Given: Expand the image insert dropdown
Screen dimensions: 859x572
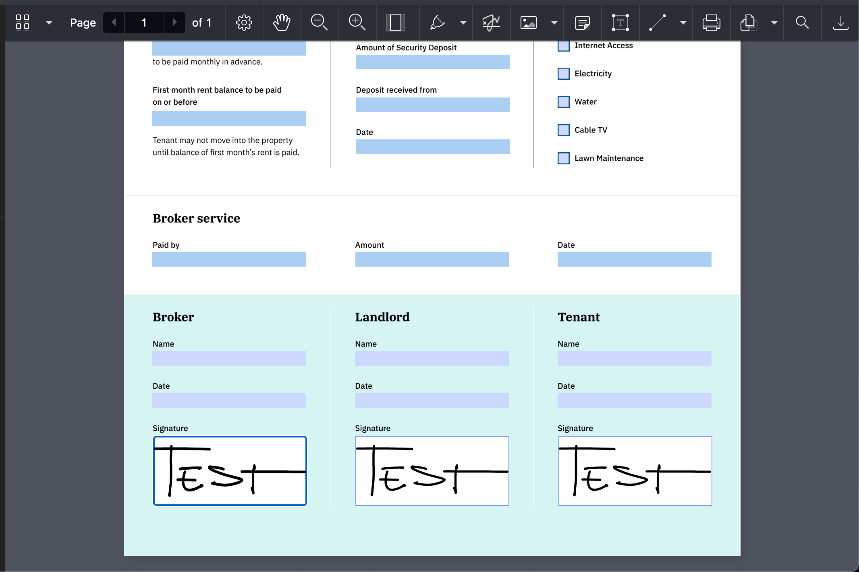Looking at the screenshot, I should [554, 23].
